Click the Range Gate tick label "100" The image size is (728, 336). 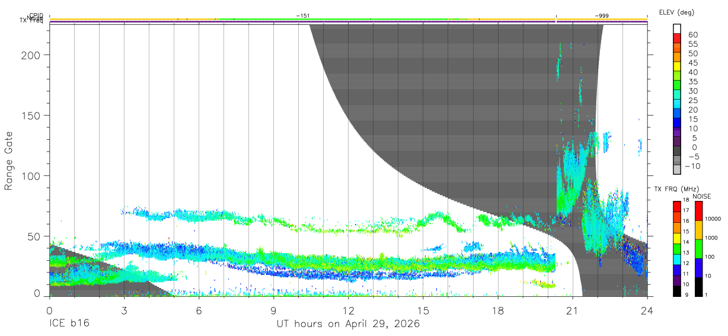(x=31, y=176)
